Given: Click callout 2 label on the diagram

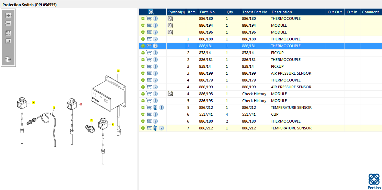Looking at the screenshot, I should coord(54,107).
